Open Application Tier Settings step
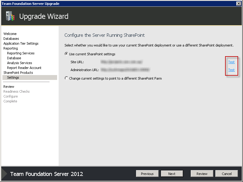 pyautogui.click(x=21, y=43)
